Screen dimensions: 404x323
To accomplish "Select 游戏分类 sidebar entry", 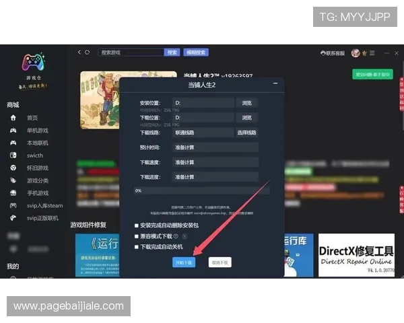I will 38,180.
